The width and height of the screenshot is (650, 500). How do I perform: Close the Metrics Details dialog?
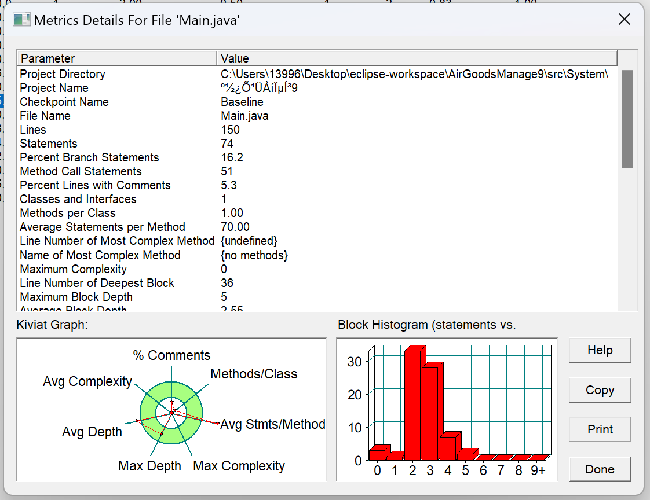coord(625,19)
